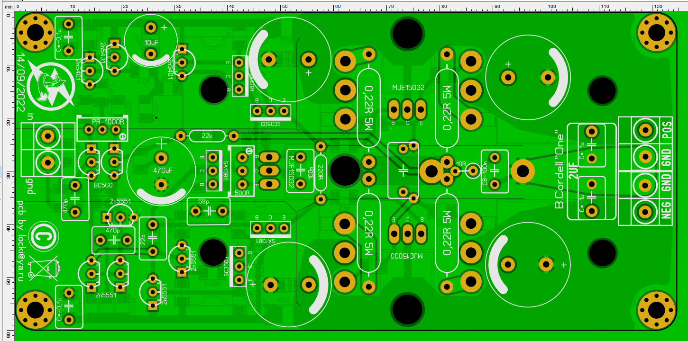
Task: Click the large black hole at the board's center
Action: click(x=345, y=170)
